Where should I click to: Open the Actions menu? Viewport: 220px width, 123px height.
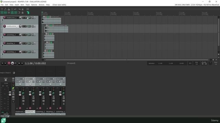(x=41, y=5)
